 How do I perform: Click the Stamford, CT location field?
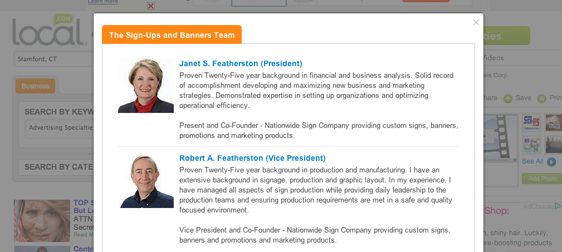click(x=53, y=59)
